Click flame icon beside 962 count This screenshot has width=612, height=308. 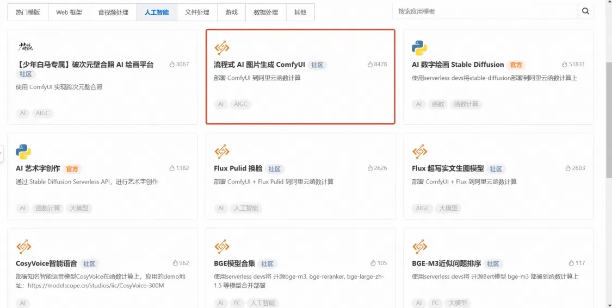tap(175, 263)
